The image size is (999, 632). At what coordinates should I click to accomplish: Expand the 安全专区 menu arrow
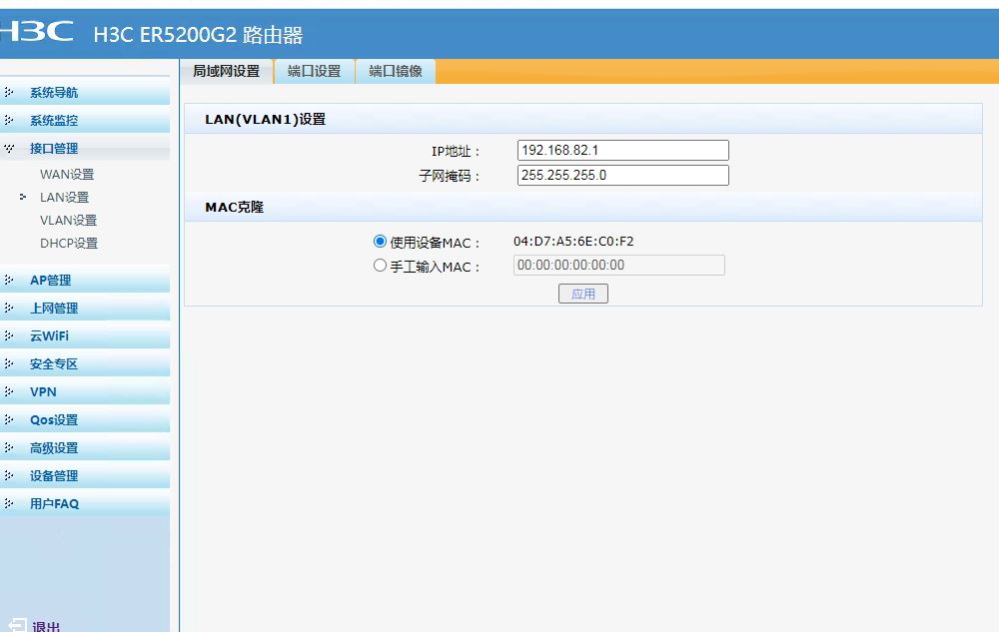click(x=9, y=364)
